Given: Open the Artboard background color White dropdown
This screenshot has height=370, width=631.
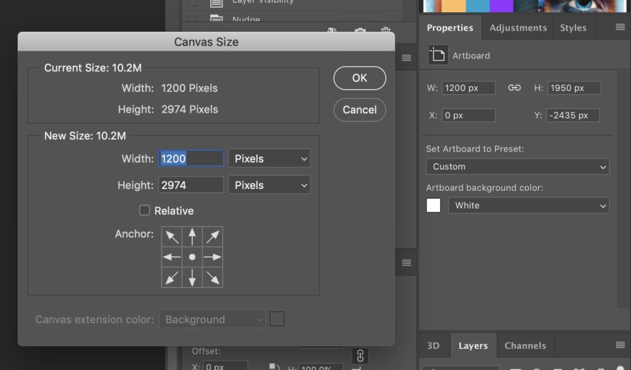Looking at the screenshot, I should 528,206.
